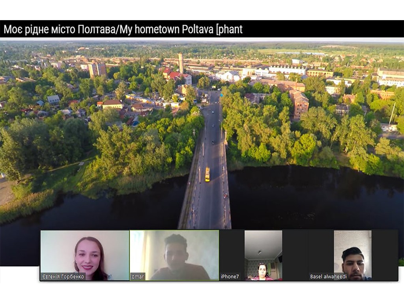Click the 'omar' name label
This screenshot has height=303, width=404.
(138, 277)
